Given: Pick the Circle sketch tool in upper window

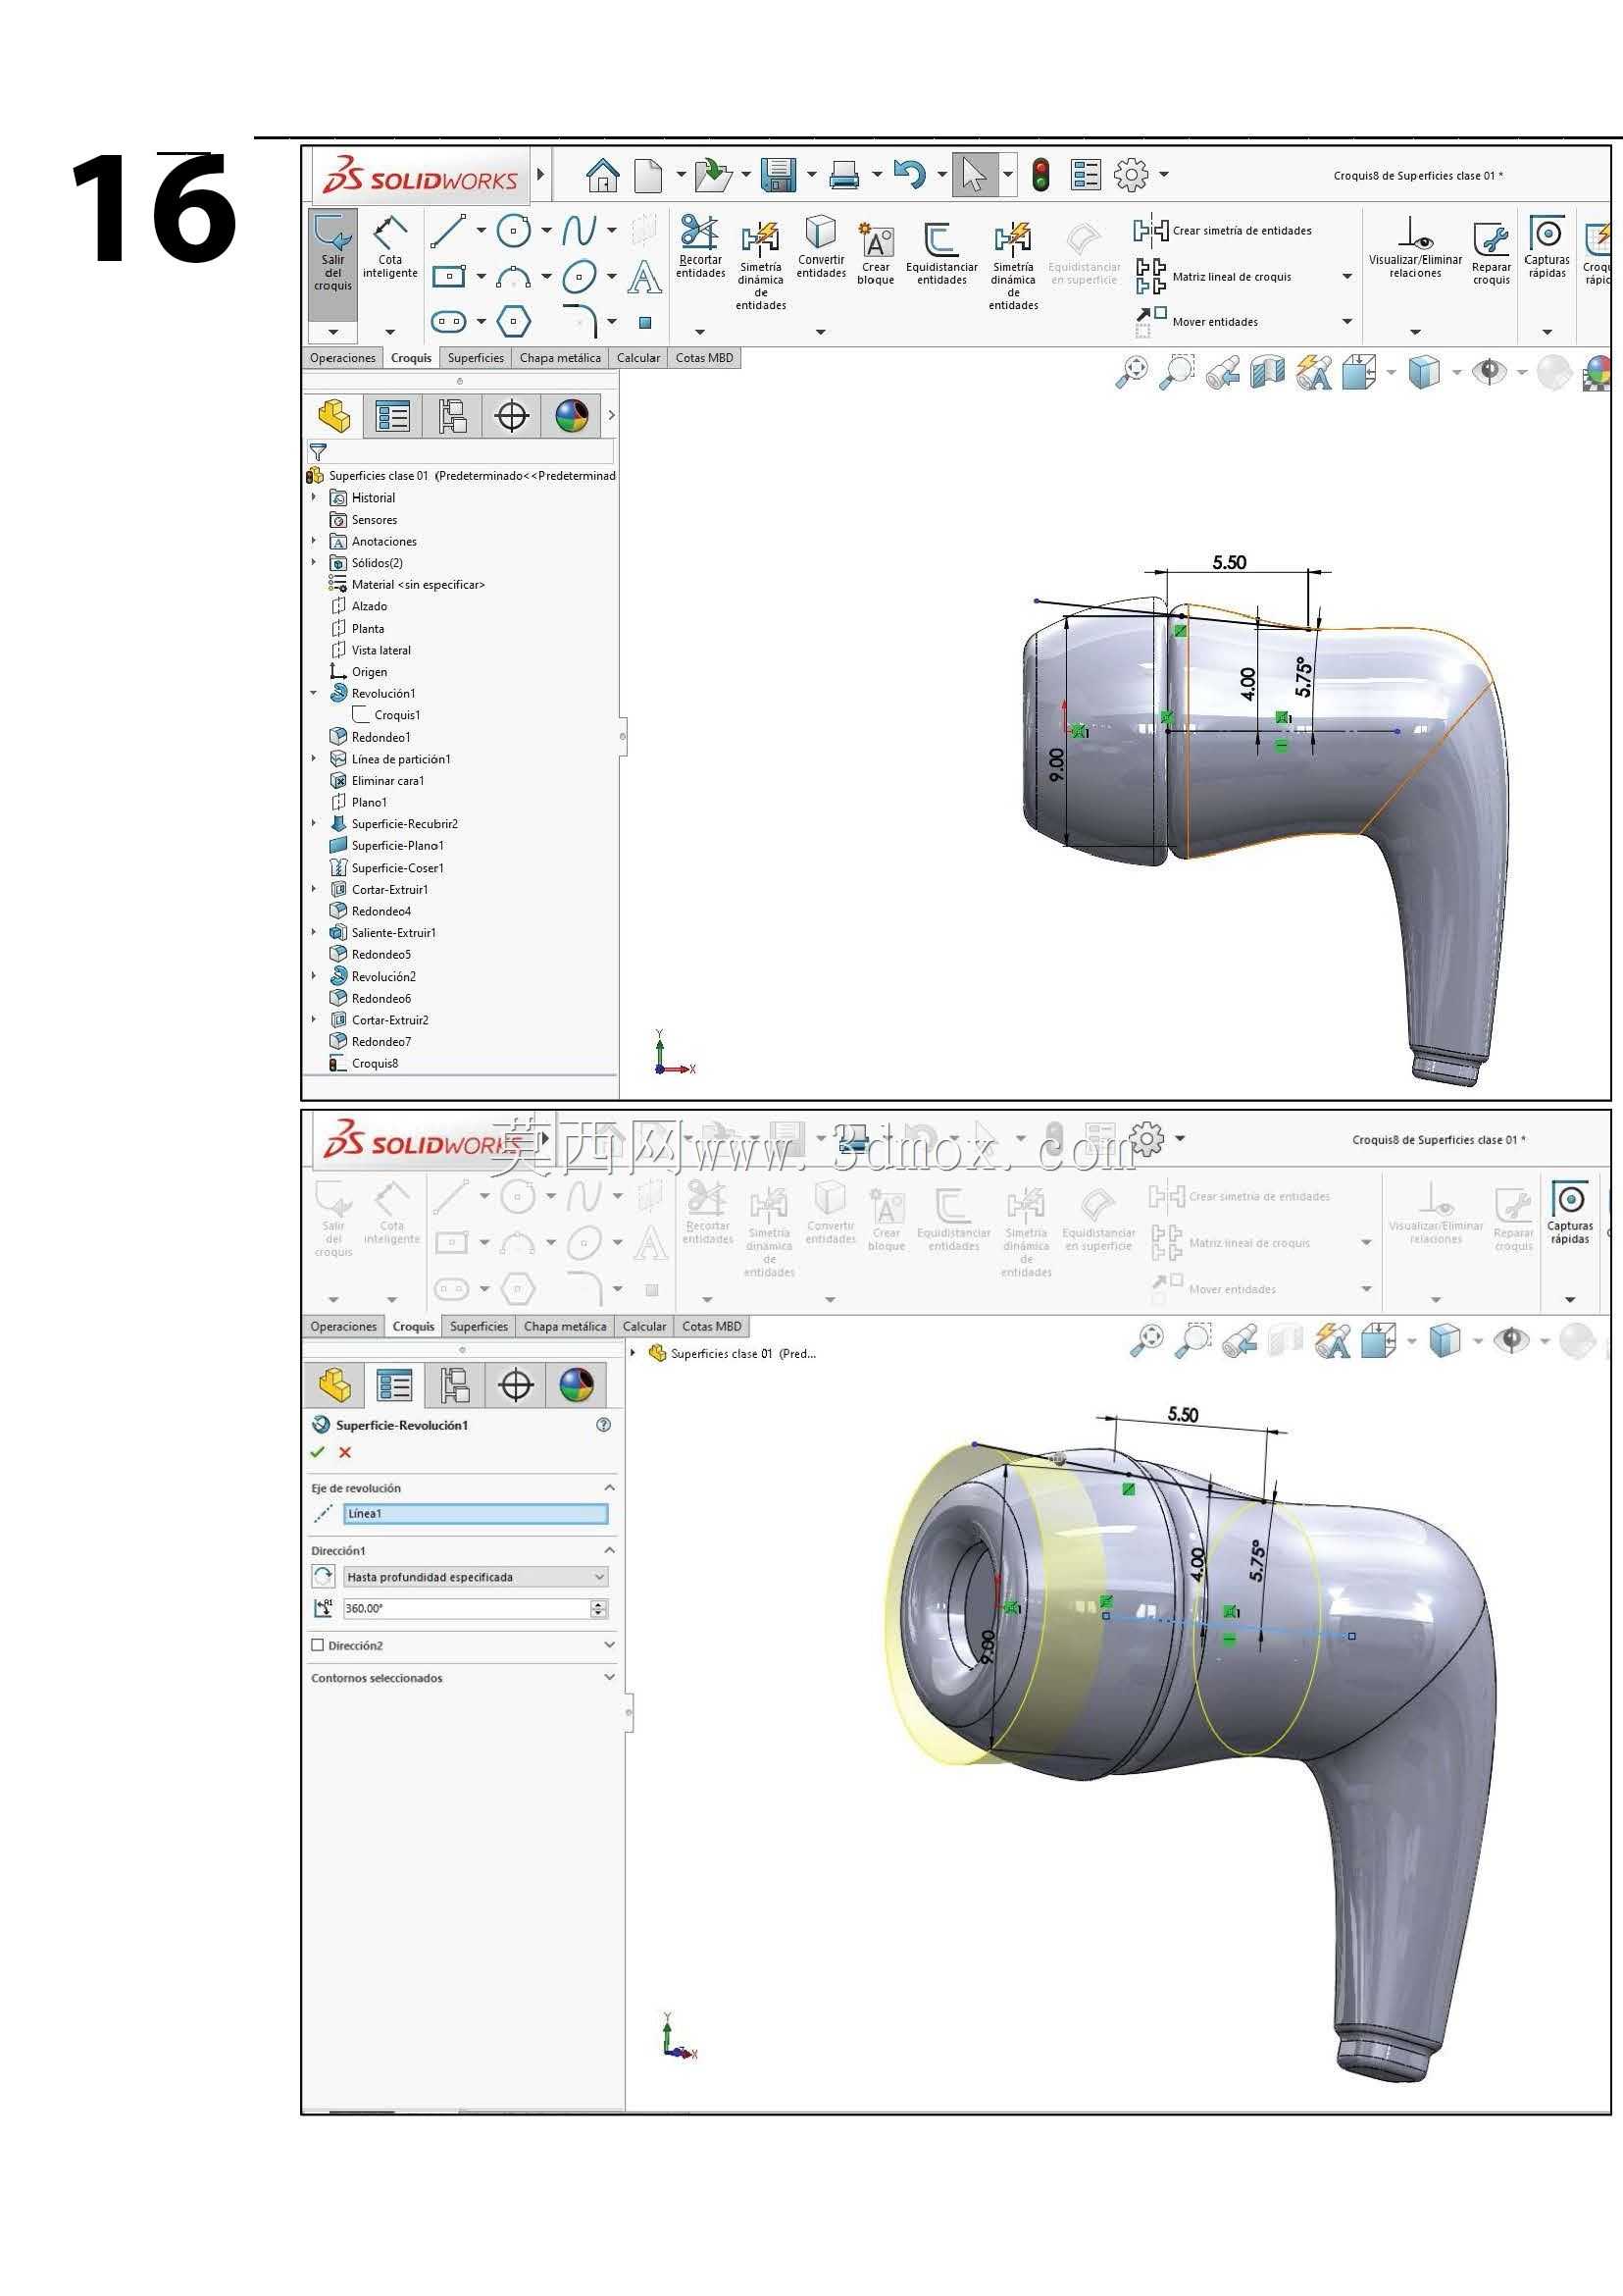Looking at the screenshot, I should pos(514,231).
